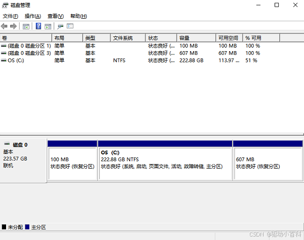Open the 查看(V) menu
The image size is (304, 240).
click(x=56, y=16)
